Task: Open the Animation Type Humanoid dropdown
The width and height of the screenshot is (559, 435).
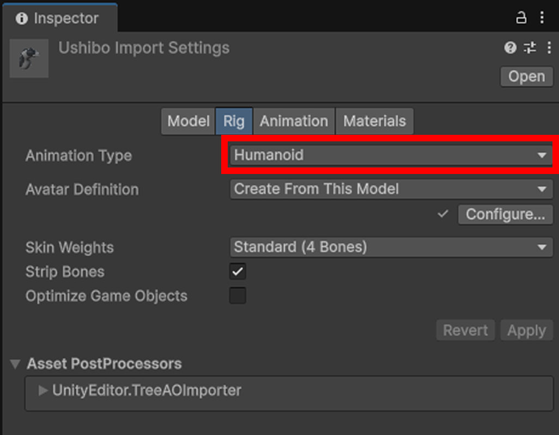Action: (391, 155)
